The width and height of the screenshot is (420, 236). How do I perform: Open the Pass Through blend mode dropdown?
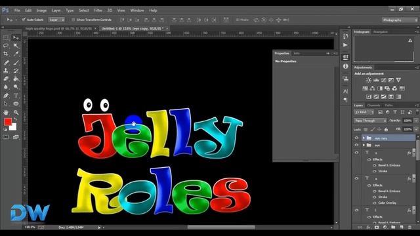tap(370, 121)
